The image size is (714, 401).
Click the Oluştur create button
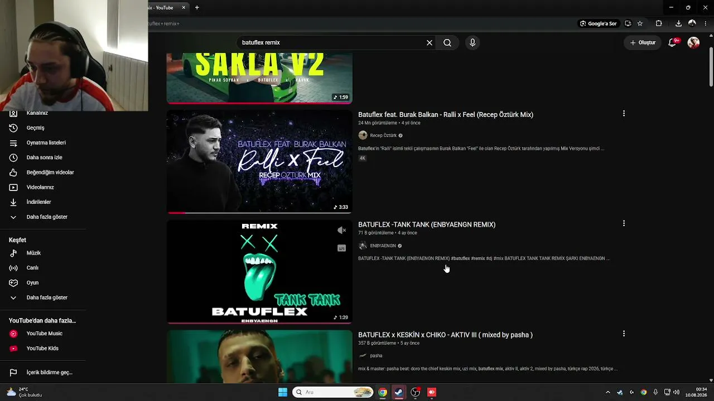click(643, 42)
